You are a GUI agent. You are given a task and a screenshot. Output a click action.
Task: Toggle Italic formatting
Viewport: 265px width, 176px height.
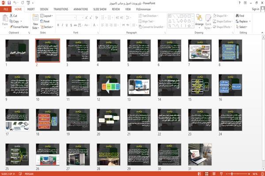tap(62, 25)
